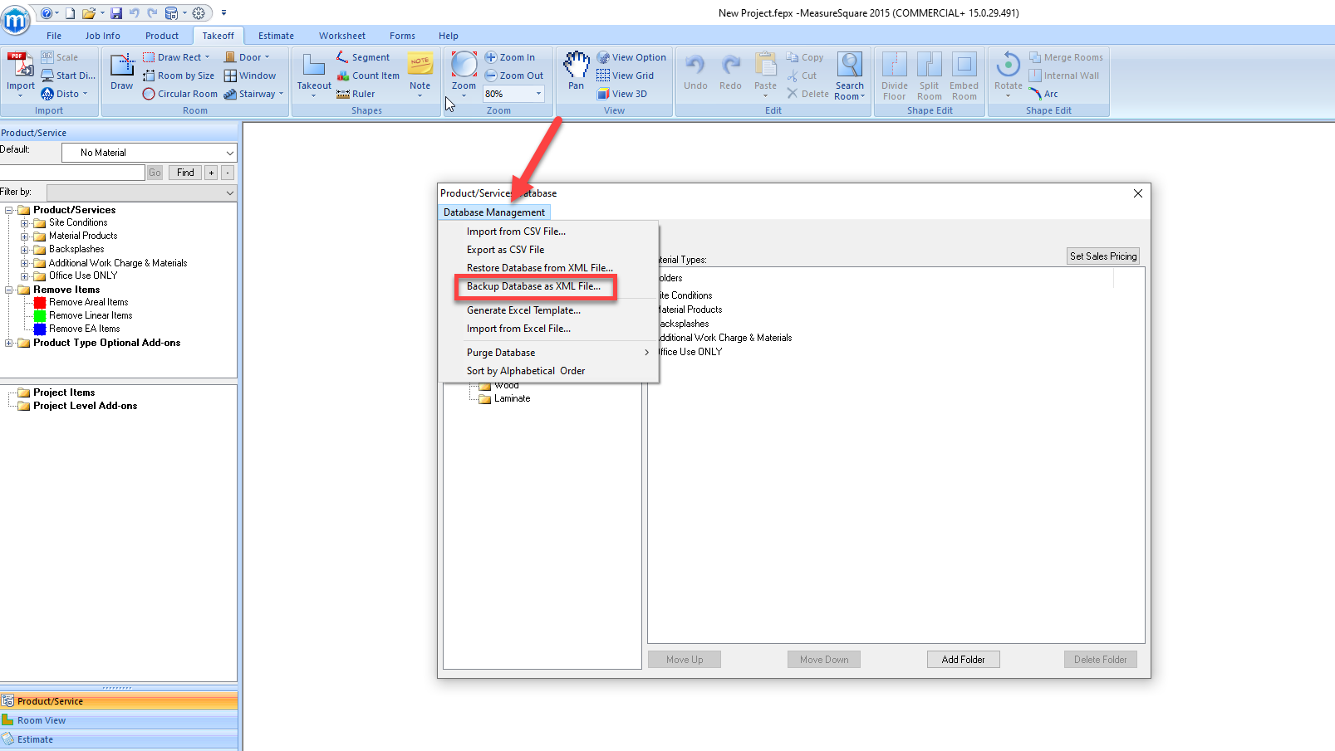Viewport: 1335px width, 751px height.
Task: Open the File ribbon tab
Action: click(x=54, y=36)
